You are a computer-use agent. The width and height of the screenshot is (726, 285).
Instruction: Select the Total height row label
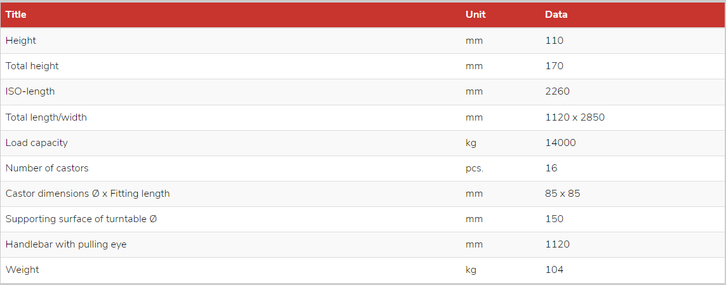coord(32,66)
